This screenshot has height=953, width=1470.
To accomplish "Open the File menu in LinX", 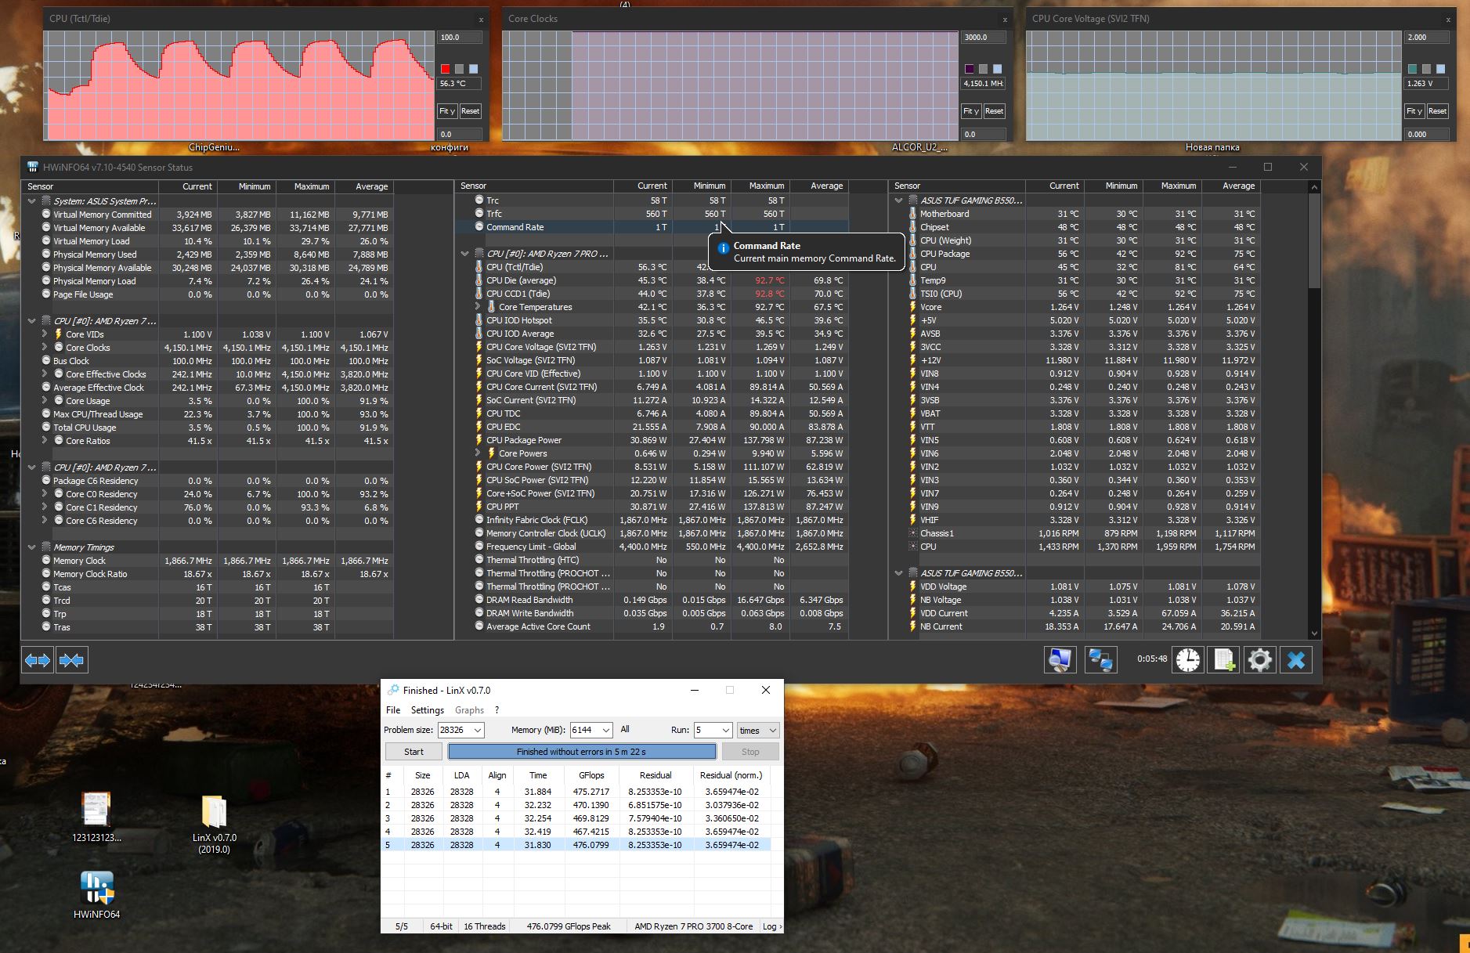I will [x=393, y=710].
